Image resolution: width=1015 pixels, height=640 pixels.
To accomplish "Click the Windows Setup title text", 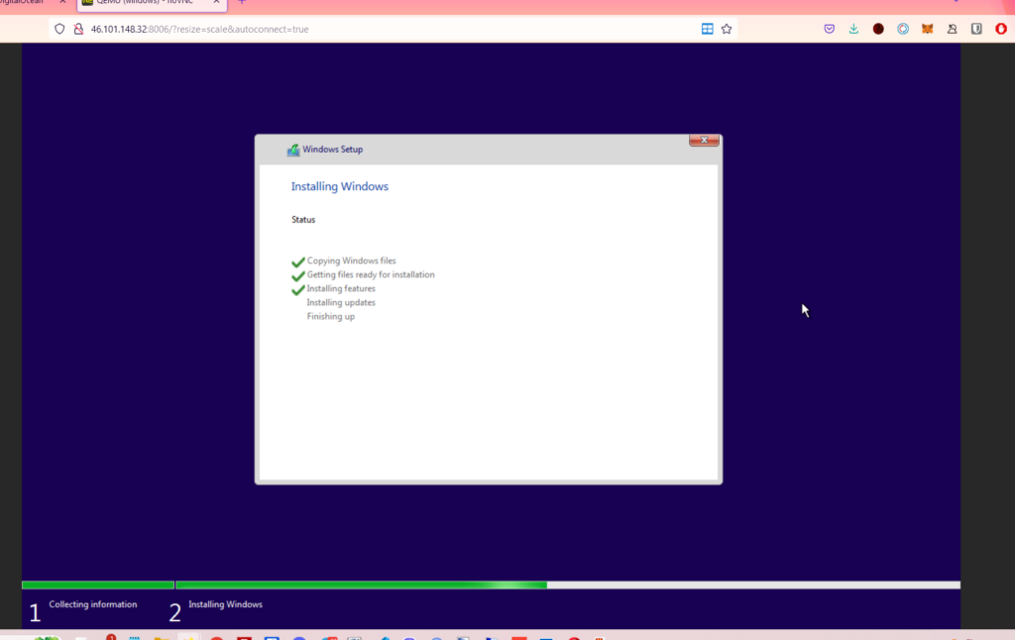I will [x=332, y=150].
